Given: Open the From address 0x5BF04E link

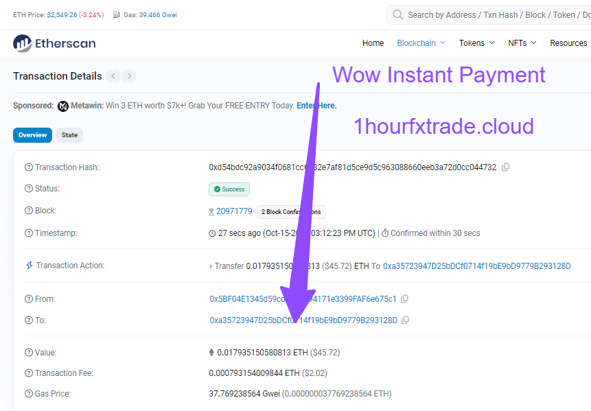Looking at the screenshot, I should click(303, 298).
